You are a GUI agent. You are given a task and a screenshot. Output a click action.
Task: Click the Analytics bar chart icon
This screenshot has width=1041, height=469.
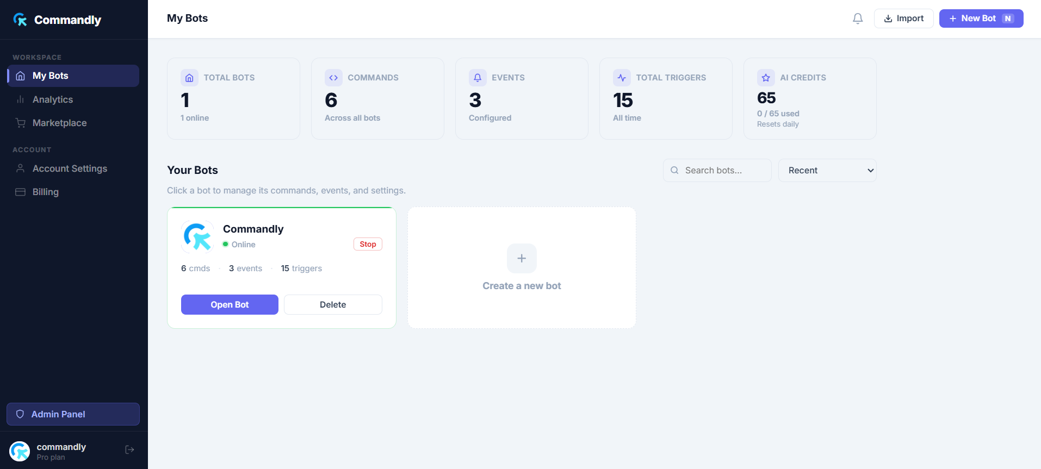click(x=20, y=99)
